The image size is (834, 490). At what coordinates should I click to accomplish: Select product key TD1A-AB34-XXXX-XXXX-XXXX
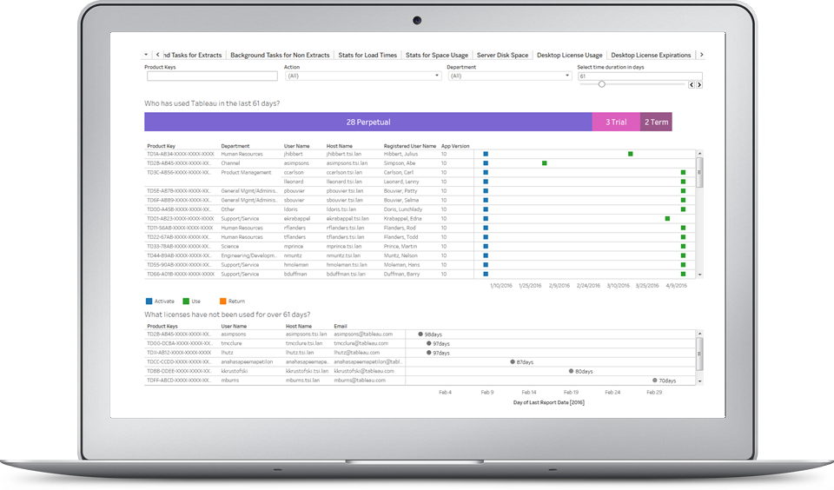(181, 154)
